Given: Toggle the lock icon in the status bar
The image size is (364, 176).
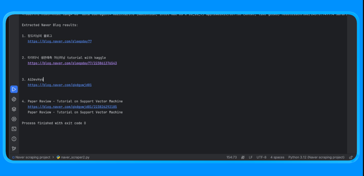Looking at the screenshot, I should [x=351, y=157].
